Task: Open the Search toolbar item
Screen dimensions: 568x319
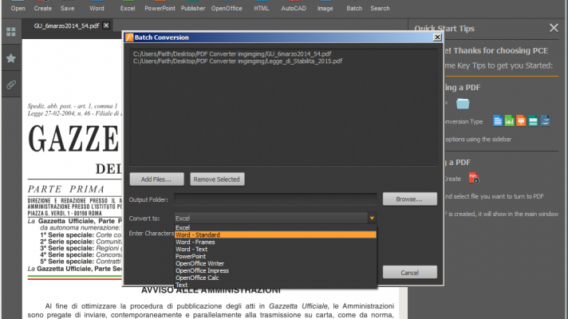Action: [380, 6]
